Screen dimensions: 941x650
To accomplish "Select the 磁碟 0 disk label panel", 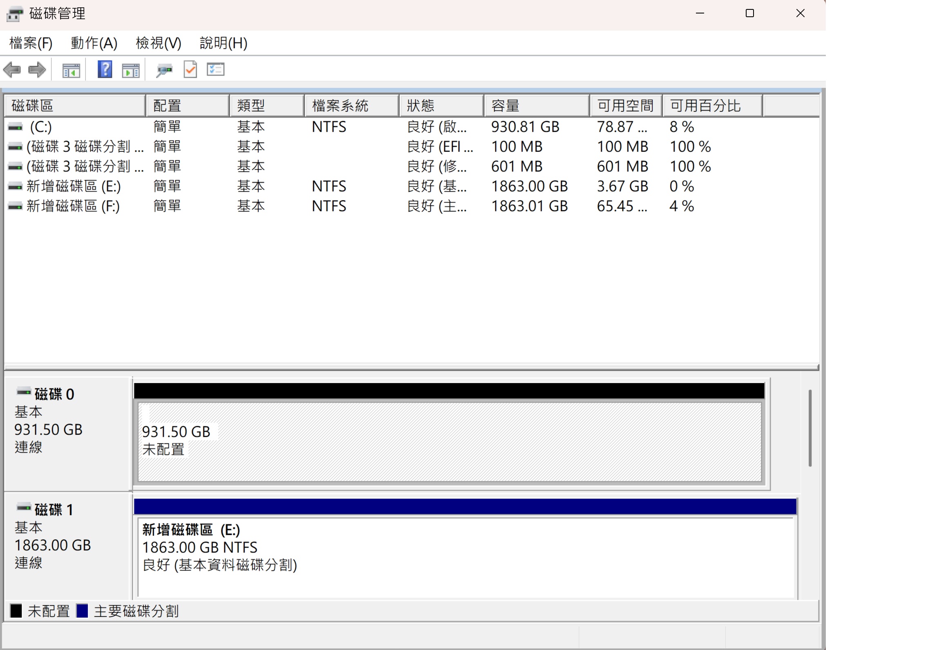I will coord(68,434).
